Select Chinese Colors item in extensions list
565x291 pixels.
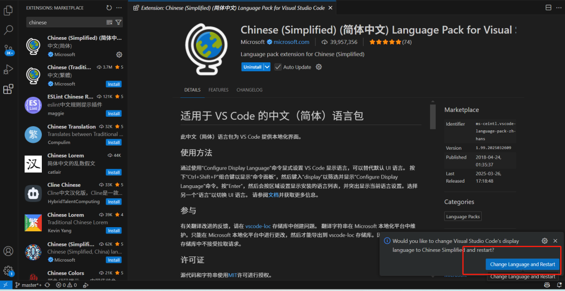click(x=72, y=274)
